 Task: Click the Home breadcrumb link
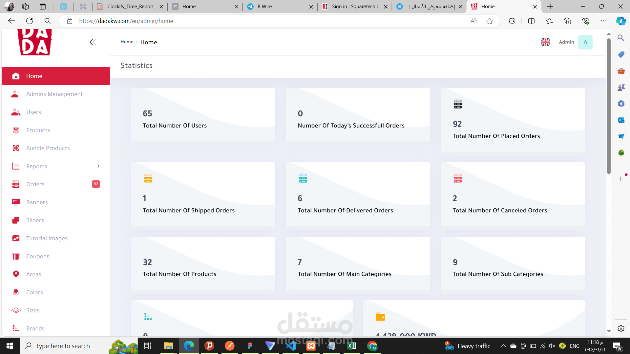(127, 42)
